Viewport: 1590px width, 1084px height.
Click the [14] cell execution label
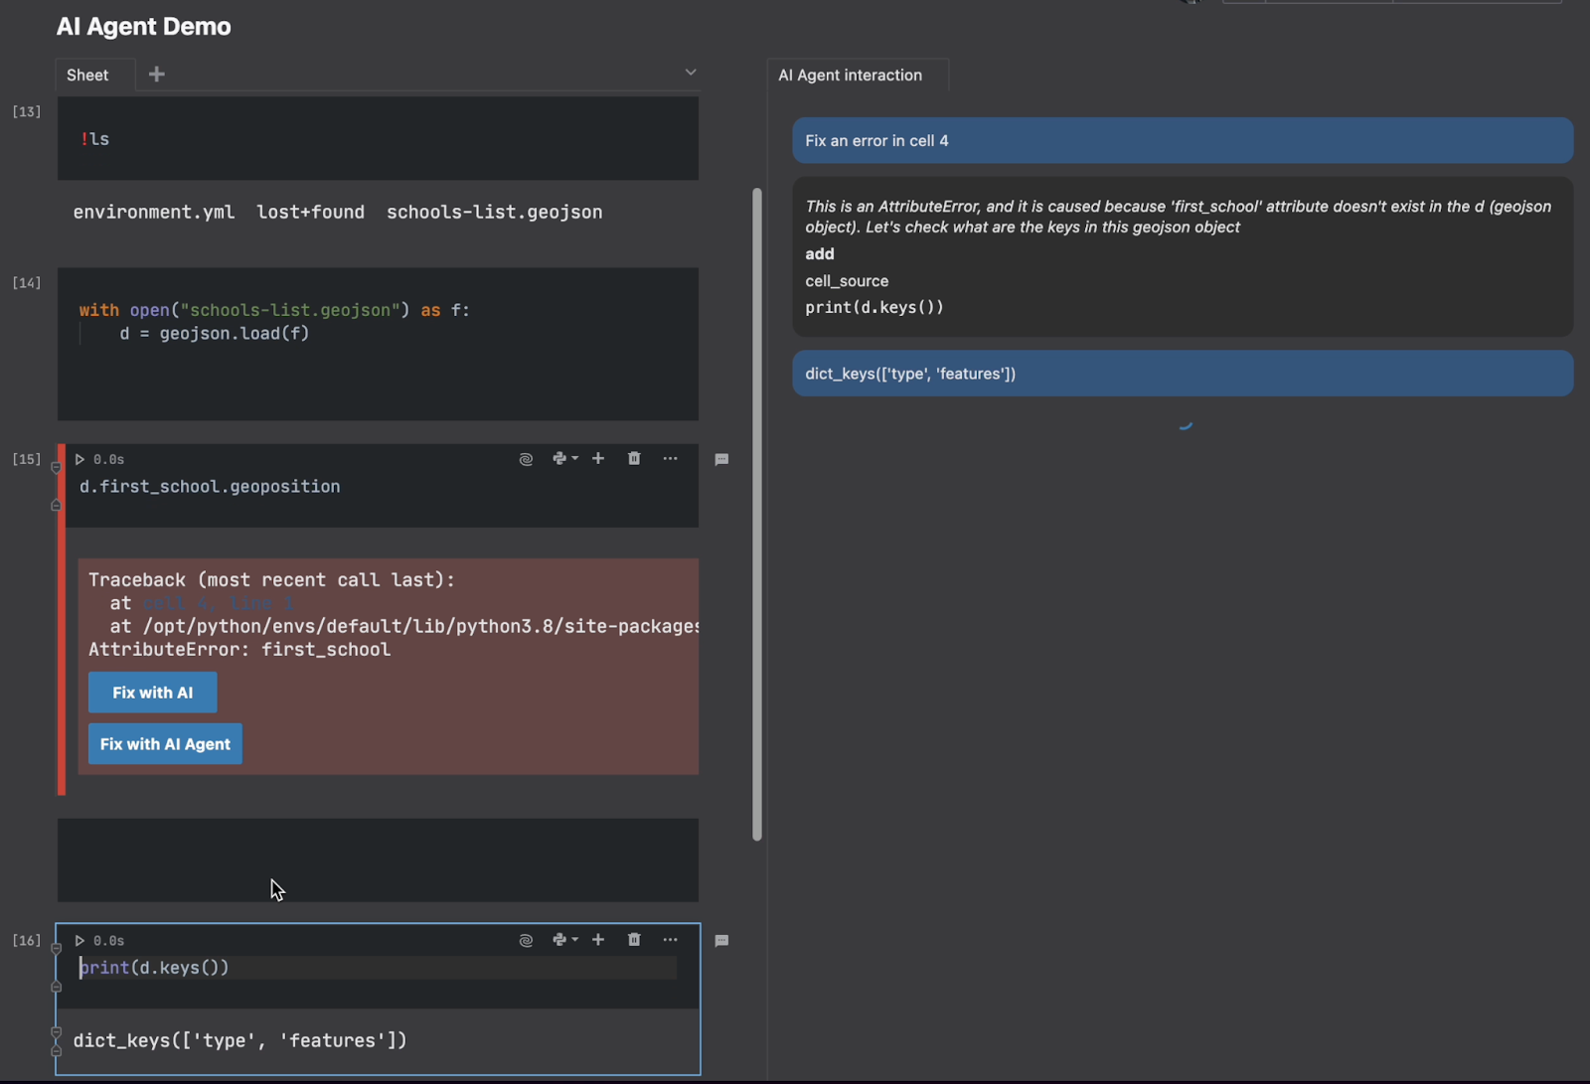[x=27, y=283]
